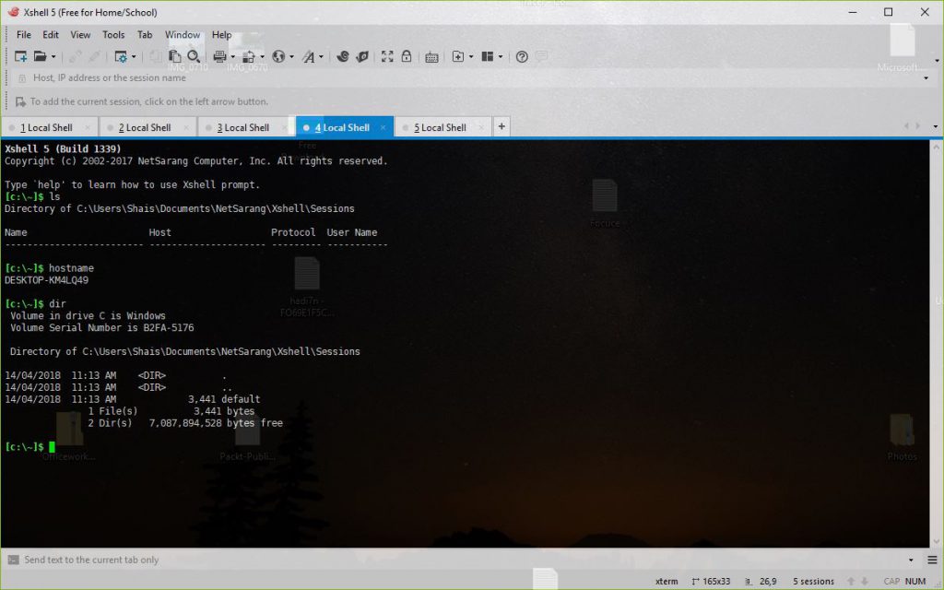The height and width of the screenshot is (590, 944).
Task: Select the Copy icon on the toolbar
Action: point(173,56)
